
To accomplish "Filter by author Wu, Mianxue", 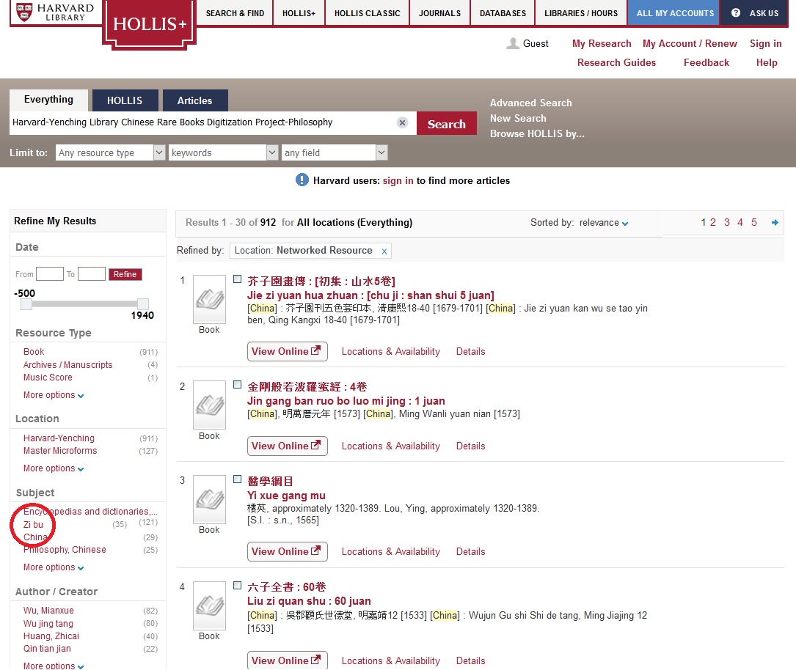I will [48, 611].
